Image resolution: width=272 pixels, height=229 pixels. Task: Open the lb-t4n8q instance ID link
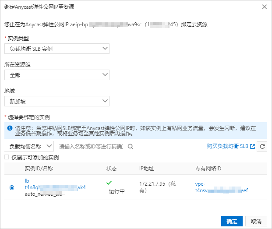tap(55, 184)
